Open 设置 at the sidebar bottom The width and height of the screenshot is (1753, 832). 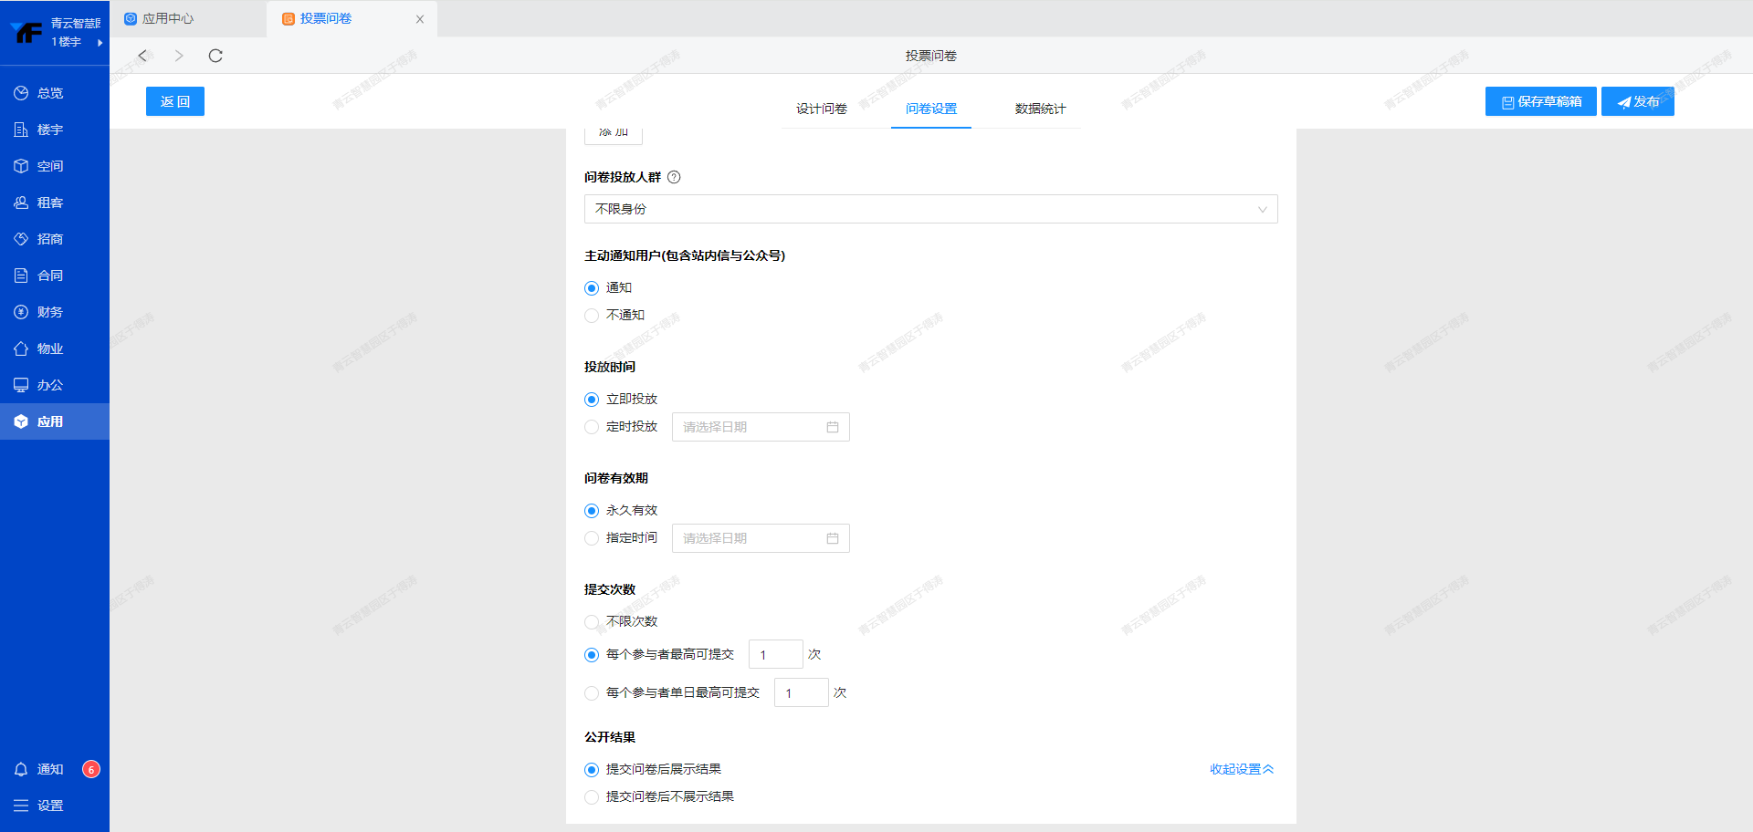(x=49, y=806)
